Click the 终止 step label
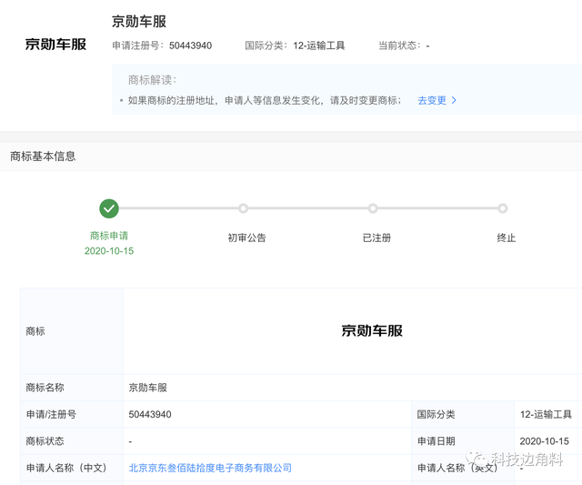This screenshot has width=582, height=485. pyautogui.click(x=507, y=237)
